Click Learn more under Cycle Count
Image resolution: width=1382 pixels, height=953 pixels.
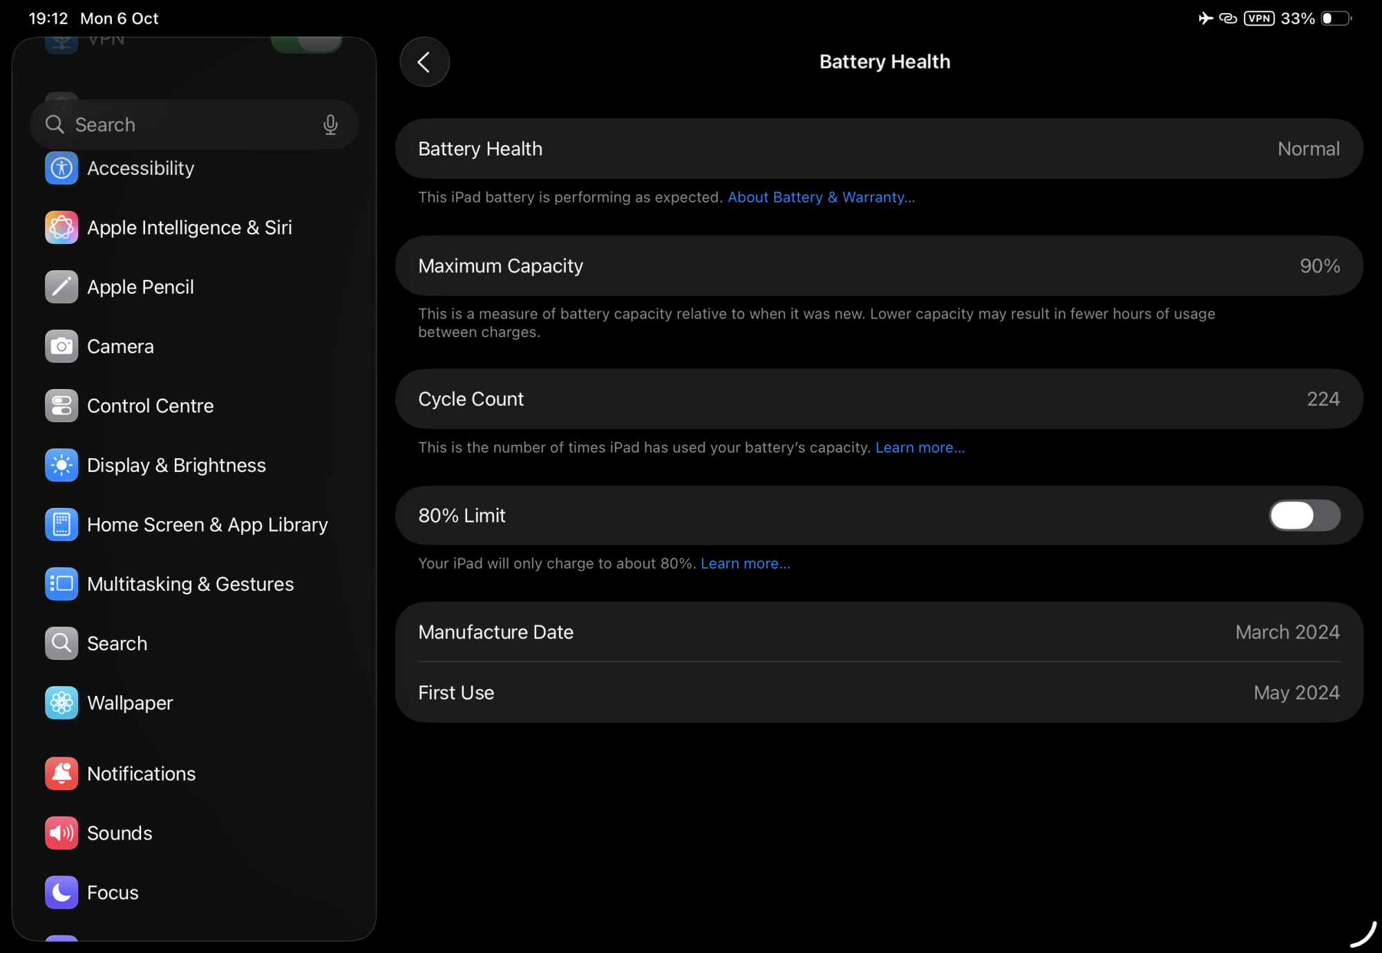pyautogui.click(x=920, y=448)
